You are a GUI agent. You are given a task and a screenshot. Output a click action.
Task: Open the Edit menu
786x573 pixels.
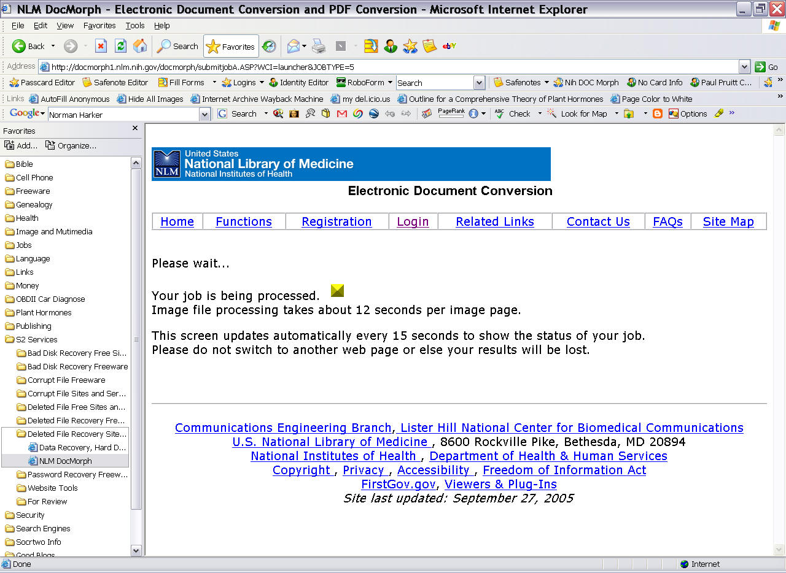point(41,25)
